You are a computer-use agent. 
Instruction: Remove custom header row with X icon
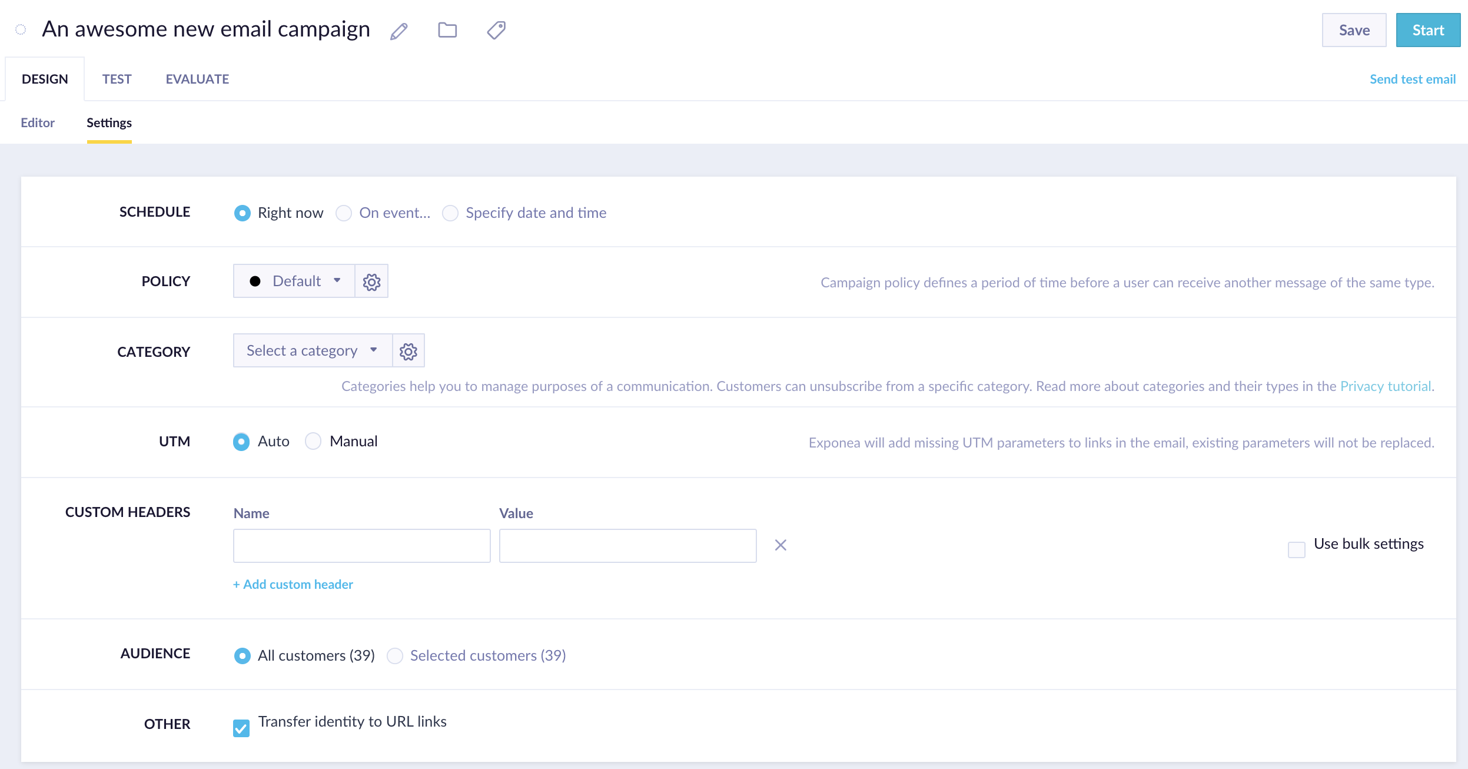click(x=781, y=545)
